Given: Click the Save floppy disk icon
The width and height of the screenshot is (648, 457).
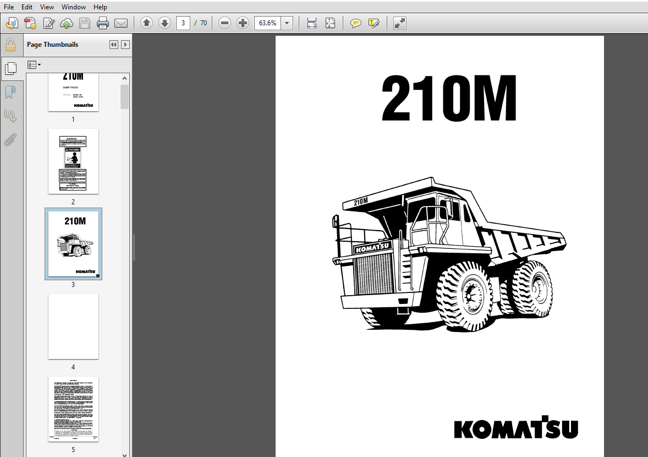Looking at the screenshot, I should [85, 23].
